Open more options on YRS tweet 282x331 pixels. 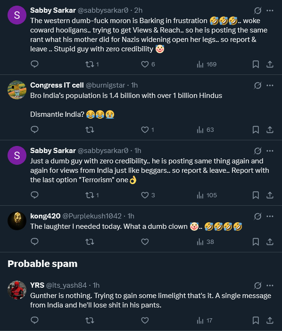click(x=270, y=285)
